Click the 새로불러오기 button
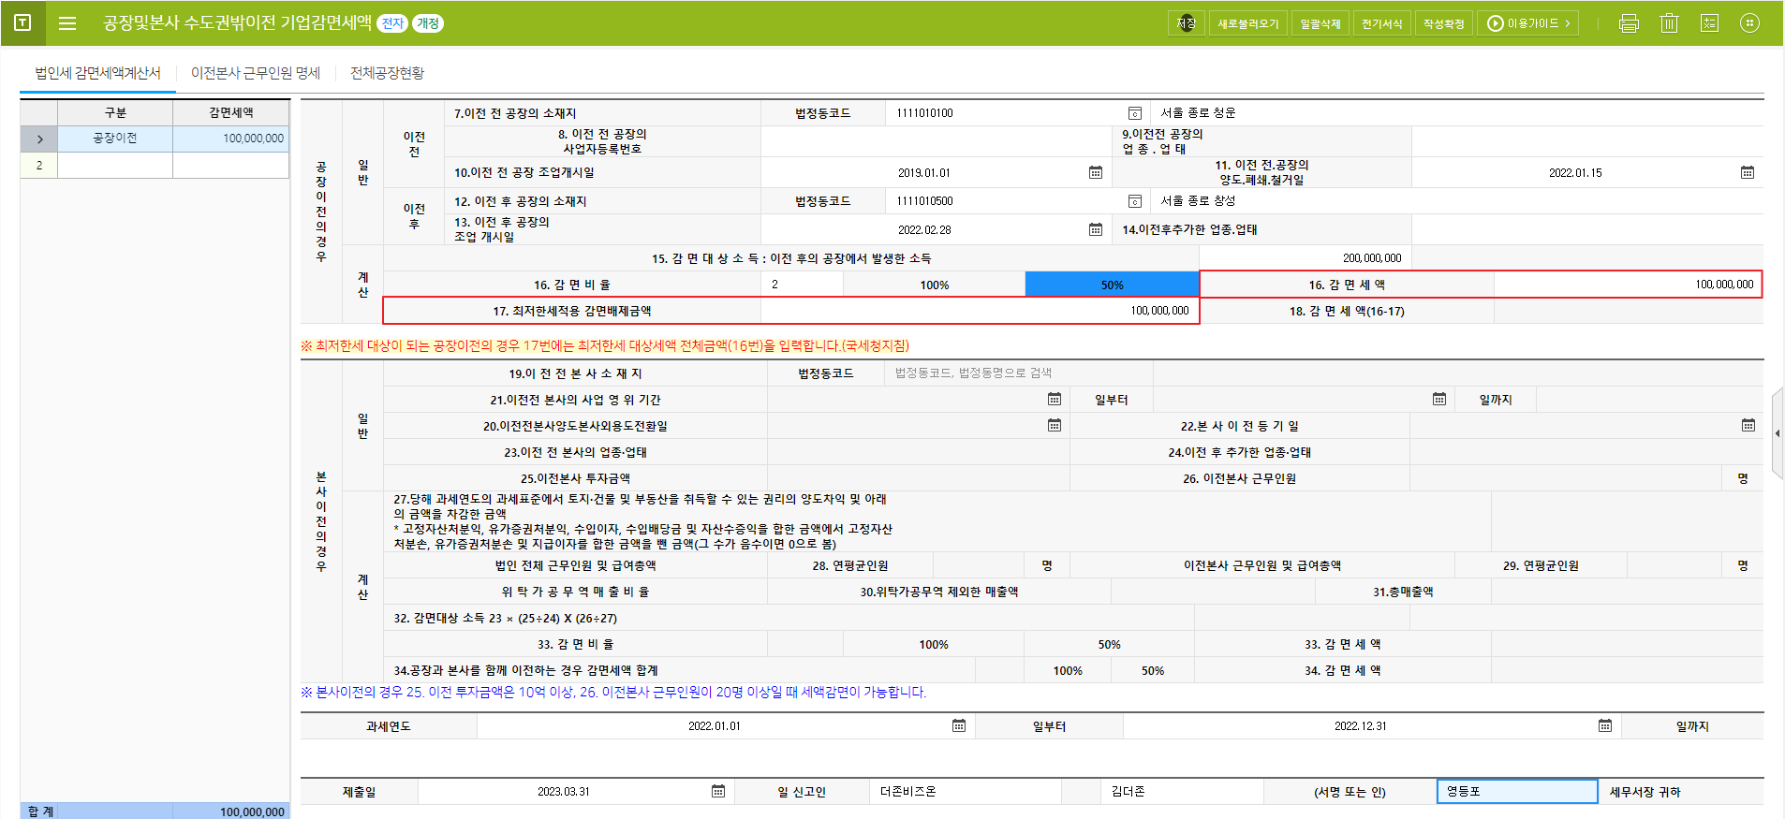Image resolution: width=1785 pixels, height=819 pixels. click(1248, 23)
